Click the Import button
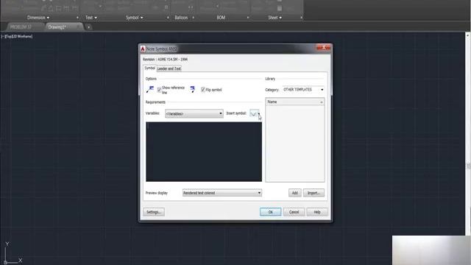471x265 pixels. (314, 193)
